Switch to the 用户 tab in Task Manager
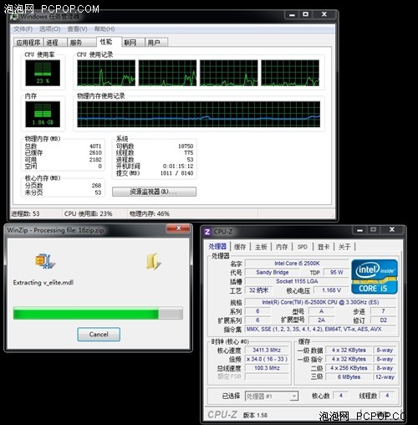The height and width of the screenshot is (425, 418). coord(156,43)
